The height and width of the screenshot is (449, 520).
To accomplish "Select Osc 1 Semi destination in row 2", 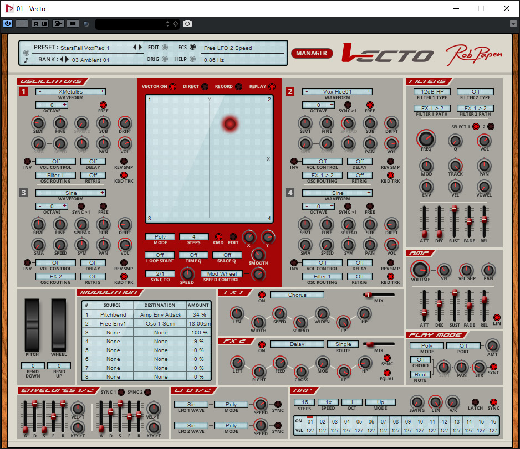I will point(161,323).
